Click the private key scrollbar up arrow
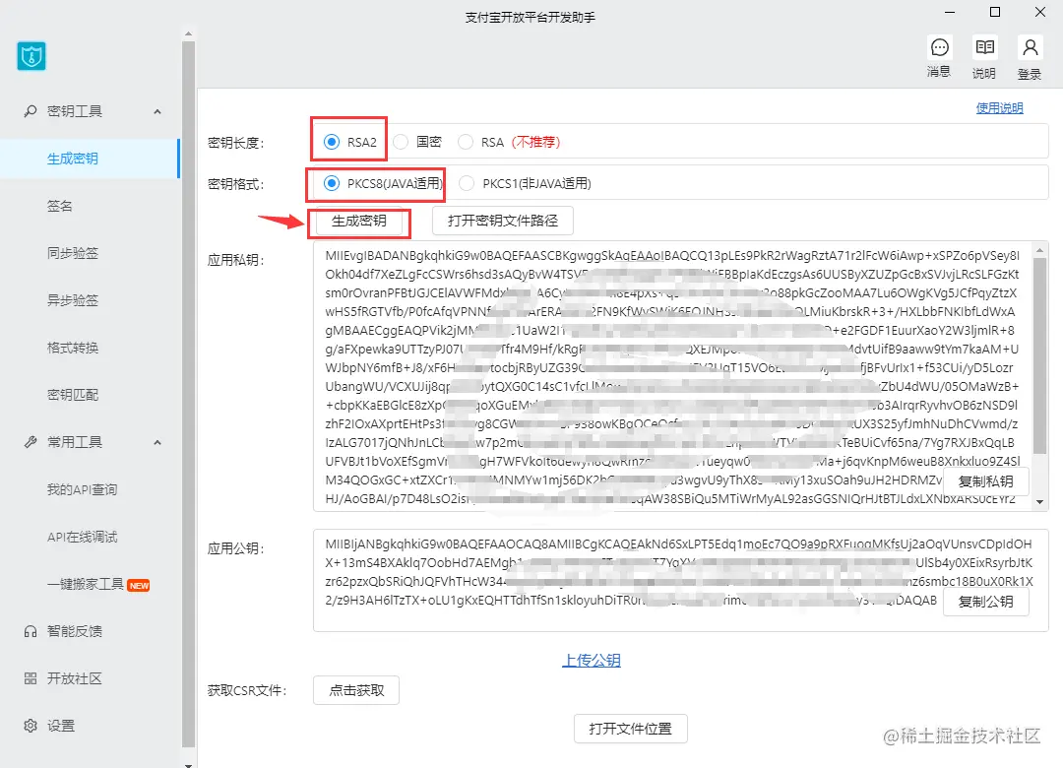This screenshot has width=1063, height=768. tap(1040, 250)
